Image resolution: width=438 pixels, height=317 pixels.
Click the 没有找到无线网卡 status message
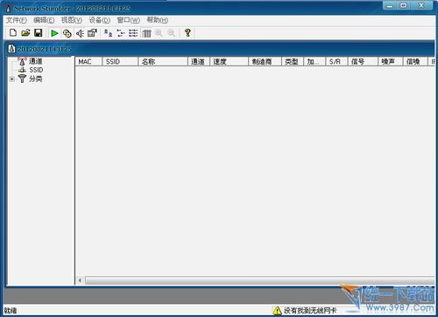coord(310,311)
